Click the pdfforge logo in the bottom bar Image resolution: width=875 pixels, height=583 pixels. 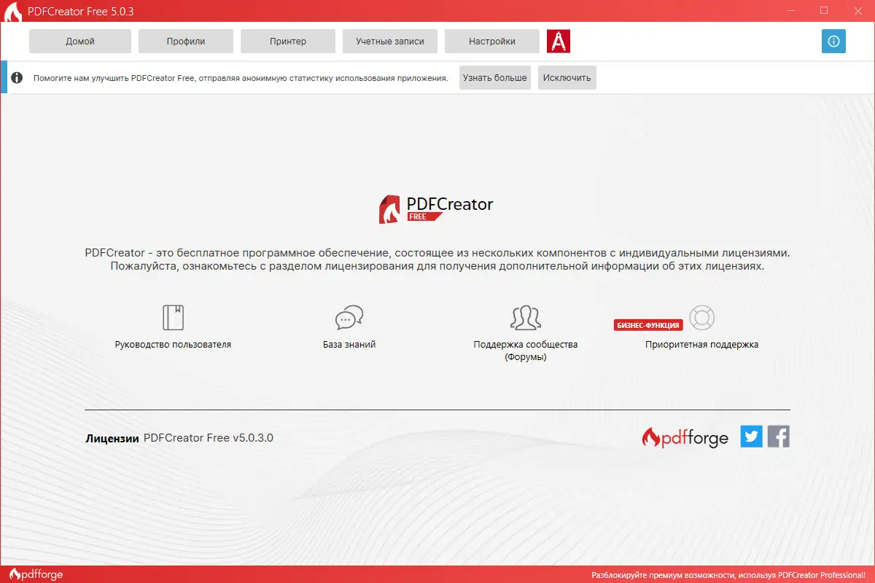click(x=36, y=574)
